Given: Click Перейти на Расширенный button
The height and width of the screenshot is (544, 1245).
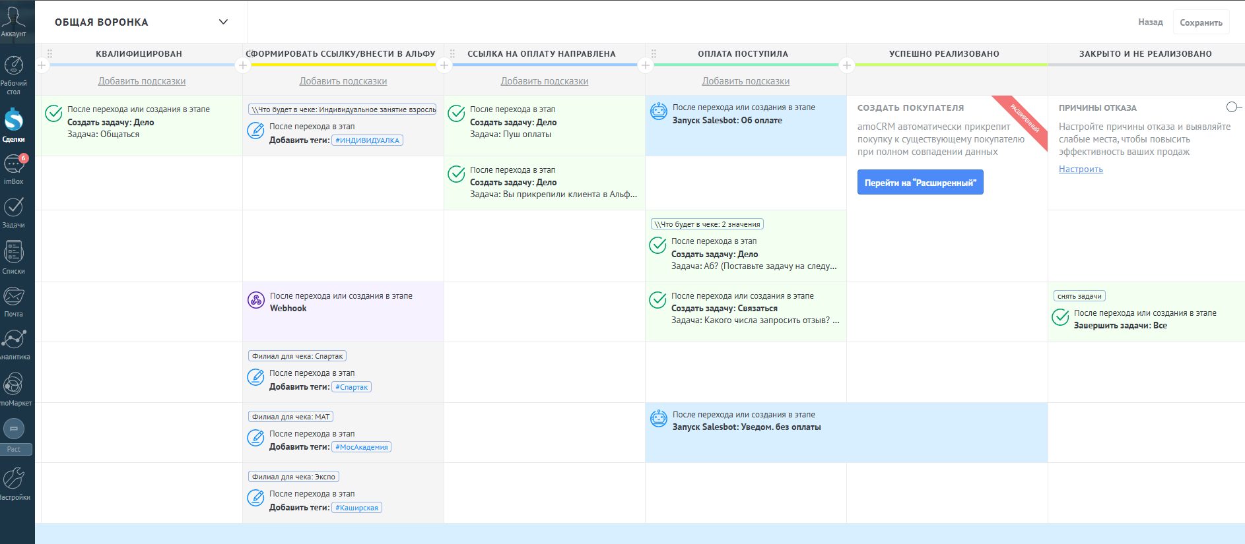Looking at the screenshot, I should coord(920,183).
